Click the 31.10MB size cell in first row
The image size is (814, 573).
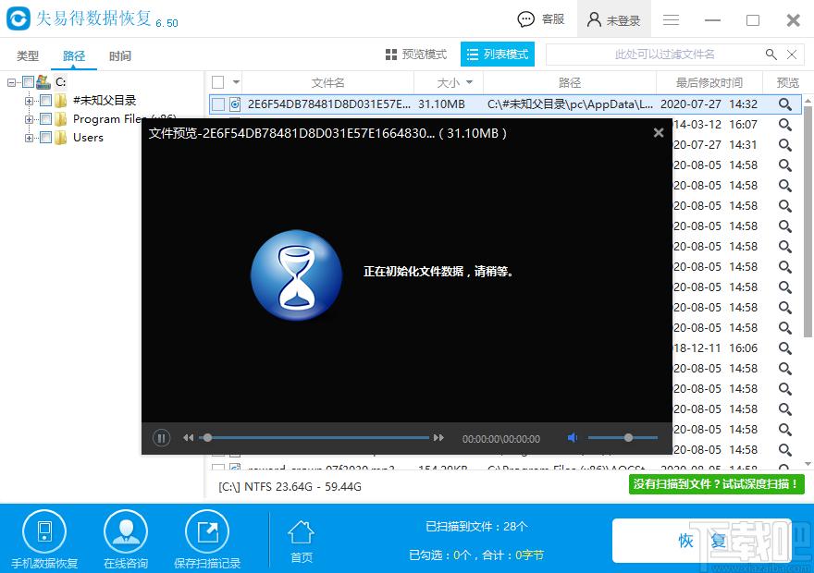442,104
